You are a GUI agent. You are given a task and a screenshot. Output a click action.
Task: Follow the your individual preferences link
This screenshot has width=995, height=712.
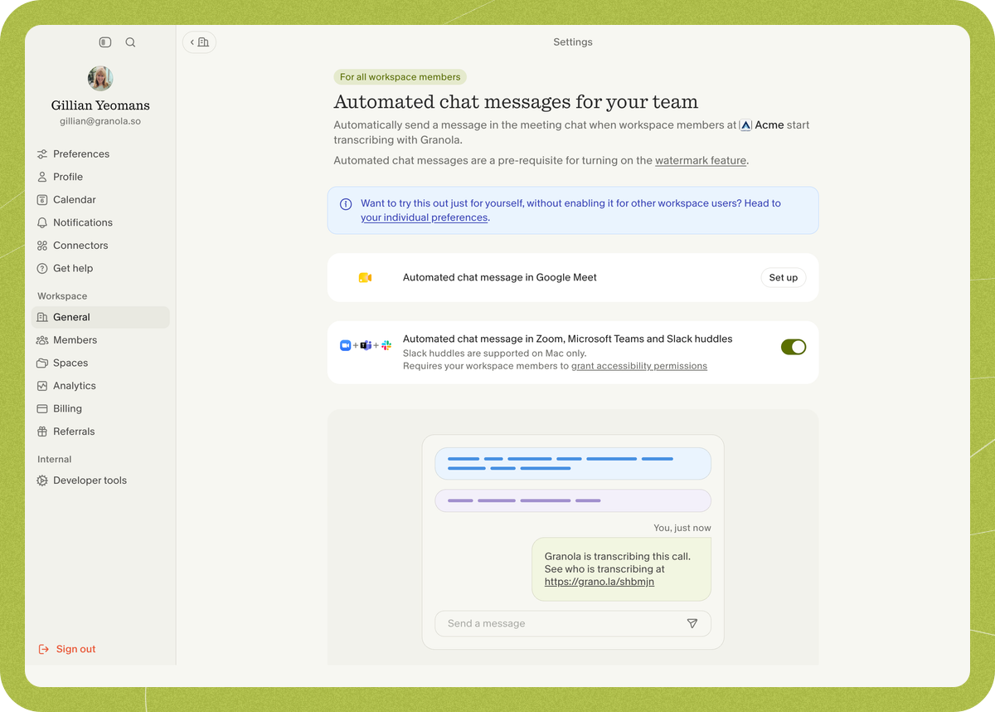[x=424, y=217]
